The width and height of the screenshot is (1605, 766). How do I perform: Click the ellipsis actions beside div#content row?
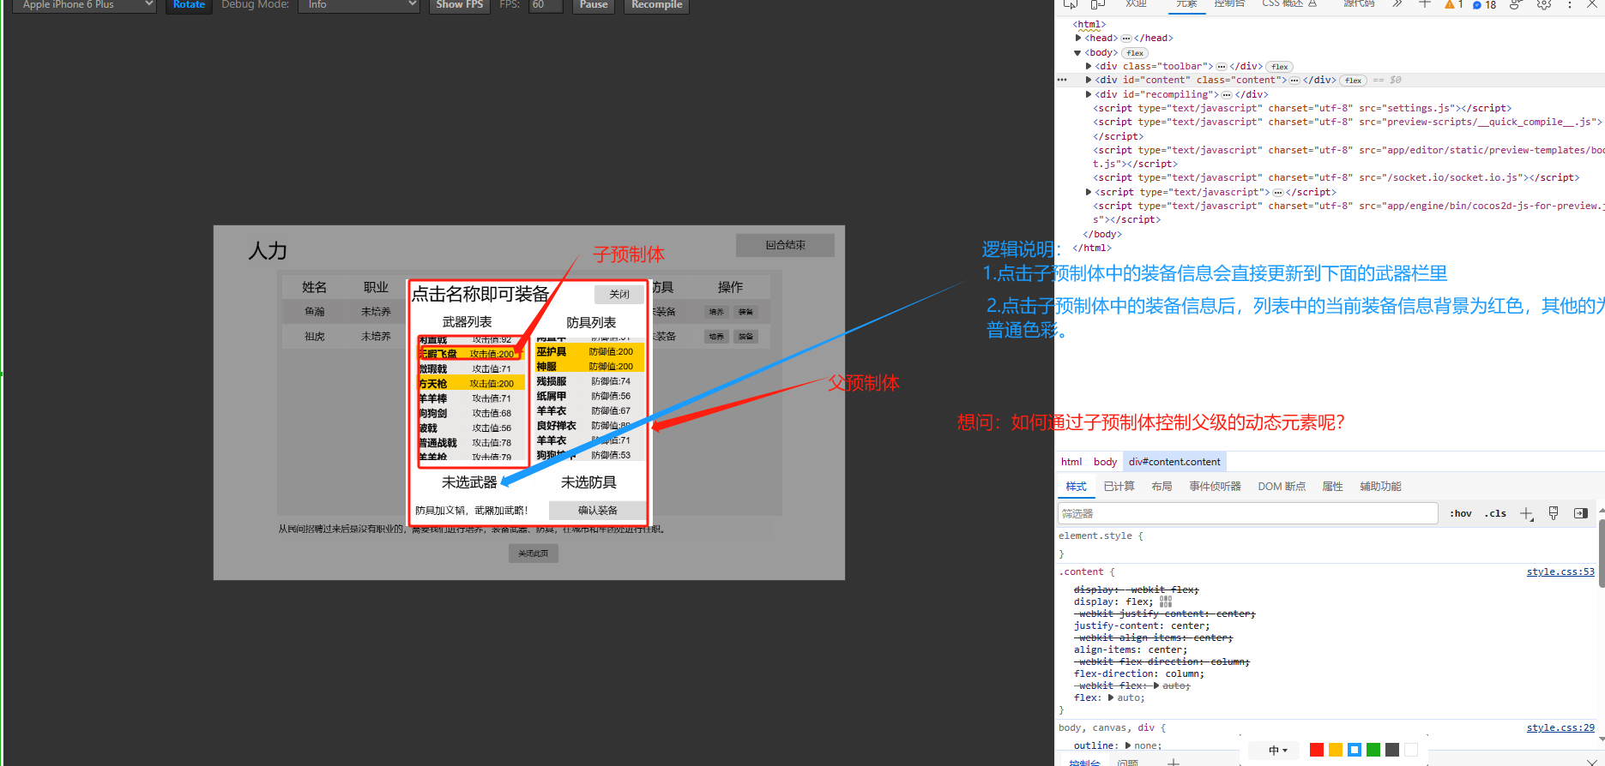pyautogui.click(x=1062, y=80)
